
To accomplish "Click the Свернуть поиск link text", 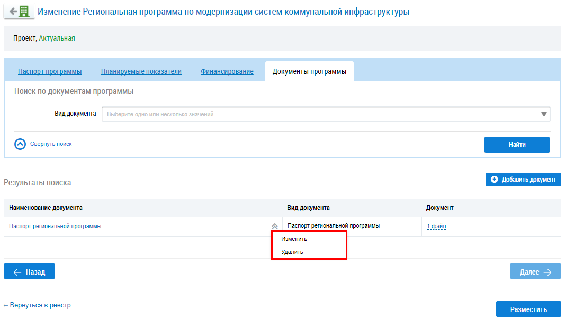I will coord(51,144).
